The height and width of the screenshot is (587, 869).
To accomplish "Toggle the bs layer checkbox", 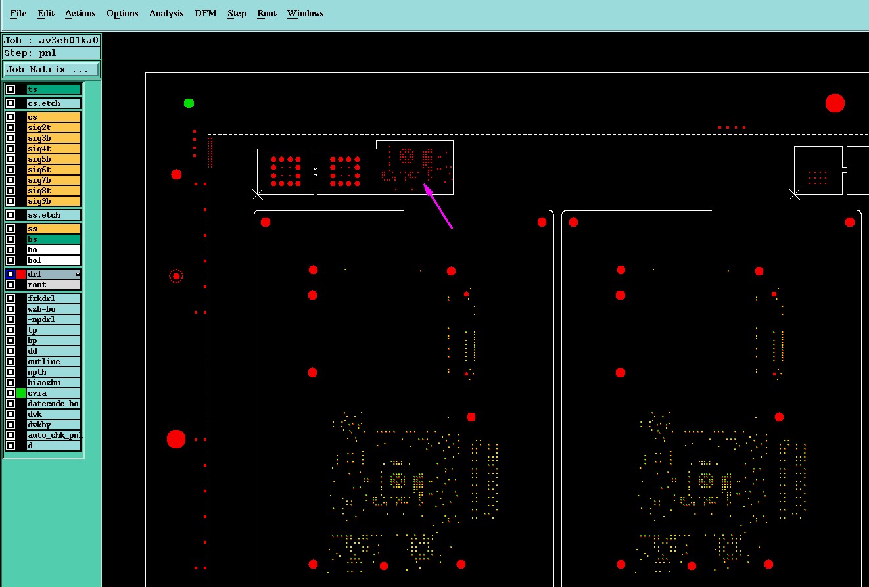I will (x=11, y=239).
